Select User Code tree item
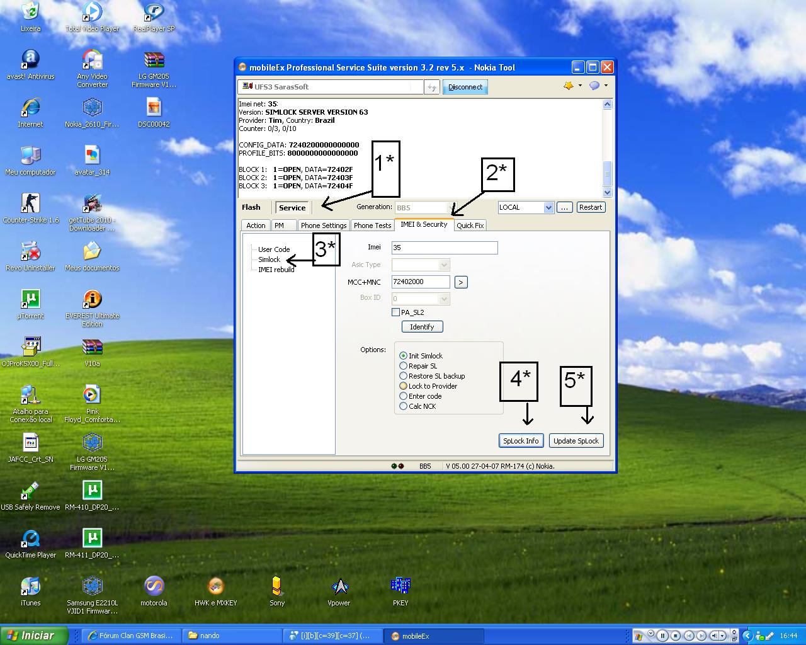806x645 pixels. coord(274,249)
